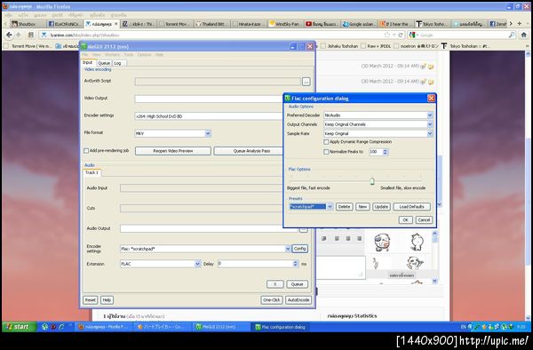Image resolution: width=533 pixels, height=350 pixels.
Task: Click the Reset button in MeGUI
Action: (x=90, y=300)
